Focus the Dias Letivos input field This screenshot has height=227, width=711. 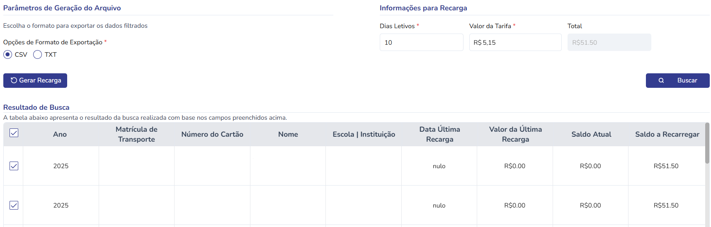[421, 42]
